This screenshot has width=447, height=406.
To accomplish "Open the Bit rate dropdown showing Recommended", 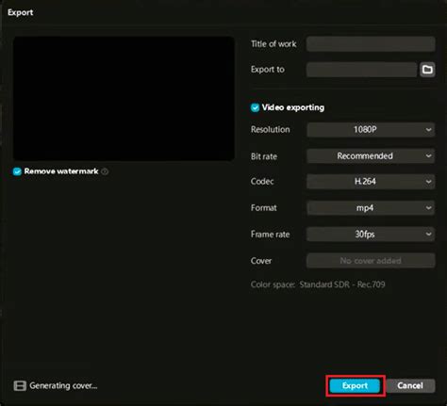I will coord(371,156).
